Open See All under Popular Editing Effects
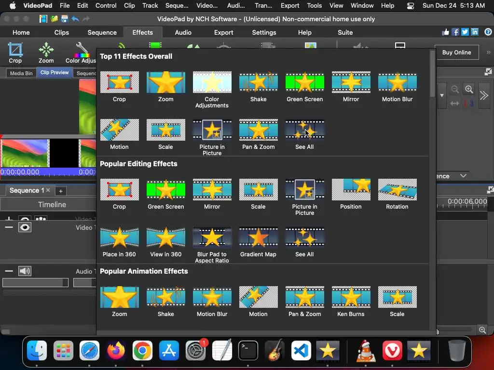 pyautogui.click(x=305, y=242)
